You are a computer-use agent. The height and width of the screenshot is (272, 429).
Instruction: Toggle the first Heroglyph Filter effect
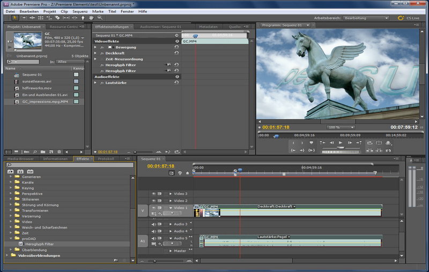102,65
